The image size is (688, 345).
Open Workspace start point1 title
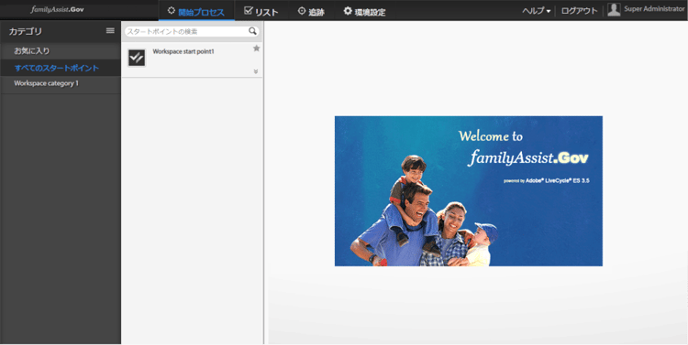point(183,51)
